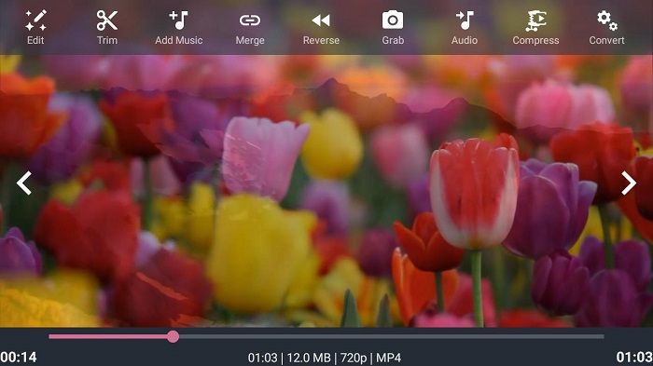
Task: Tap the total duration label at bottom right
Action: pyautogui.click(x=634, y=358)
